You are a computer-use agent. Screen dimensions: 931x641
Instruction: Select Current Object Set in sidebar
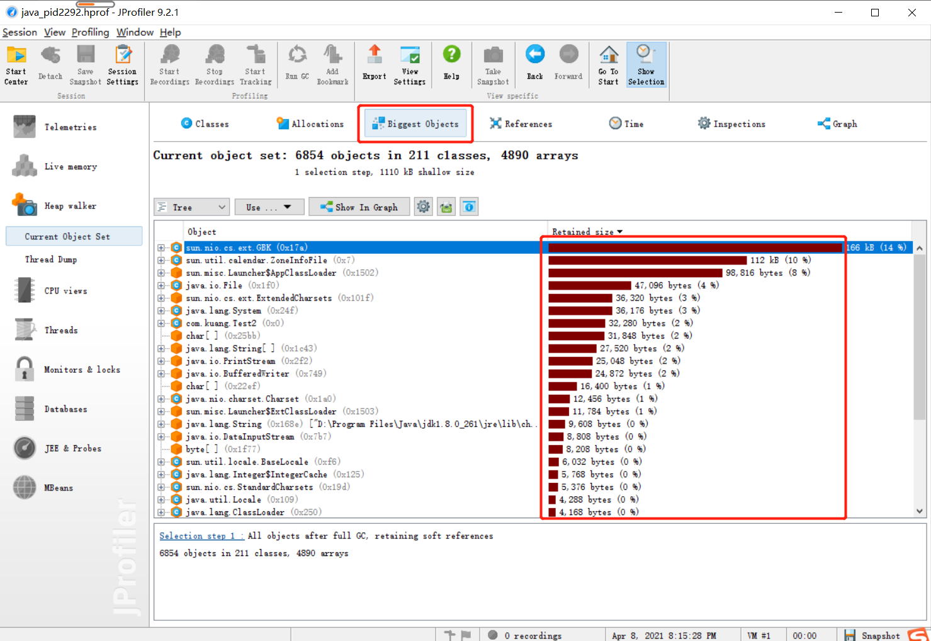[74, 236]
